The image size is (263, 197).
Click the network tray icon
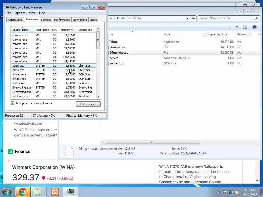[231, 192]
